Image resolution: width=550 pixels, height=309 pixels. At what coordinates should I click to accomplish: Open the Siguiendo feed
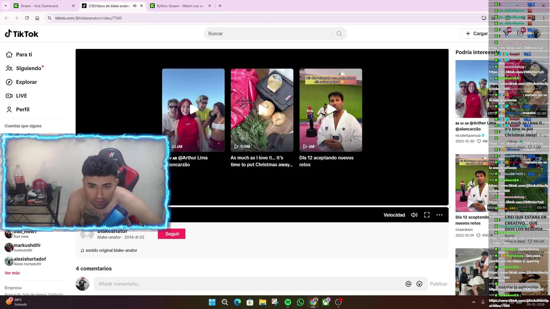tap(24, 68)
